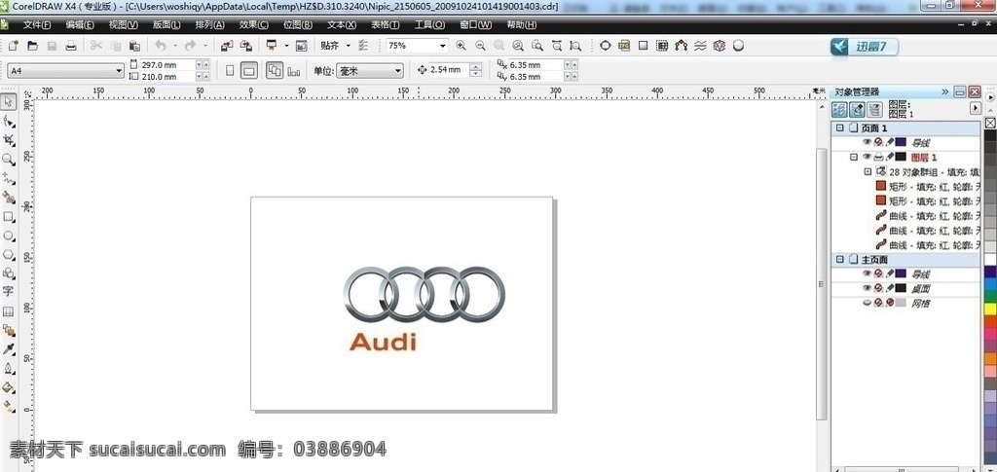The height and width of the screenshot is (472, 997).
Task: Expand the 28 对象群组 node
Action: pos(868,171)
